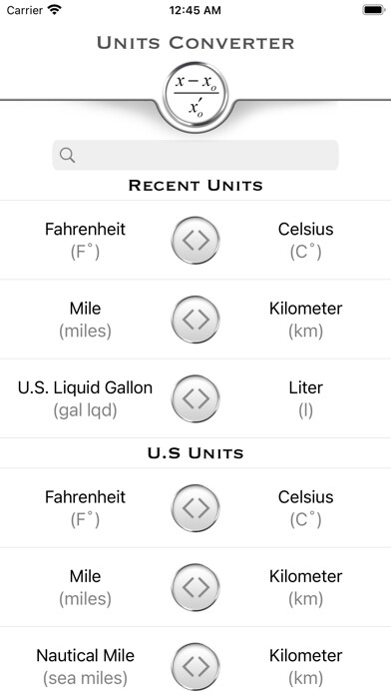Tap the battery indicator icon
391x695 pixels.
click(x=374, y=10)
